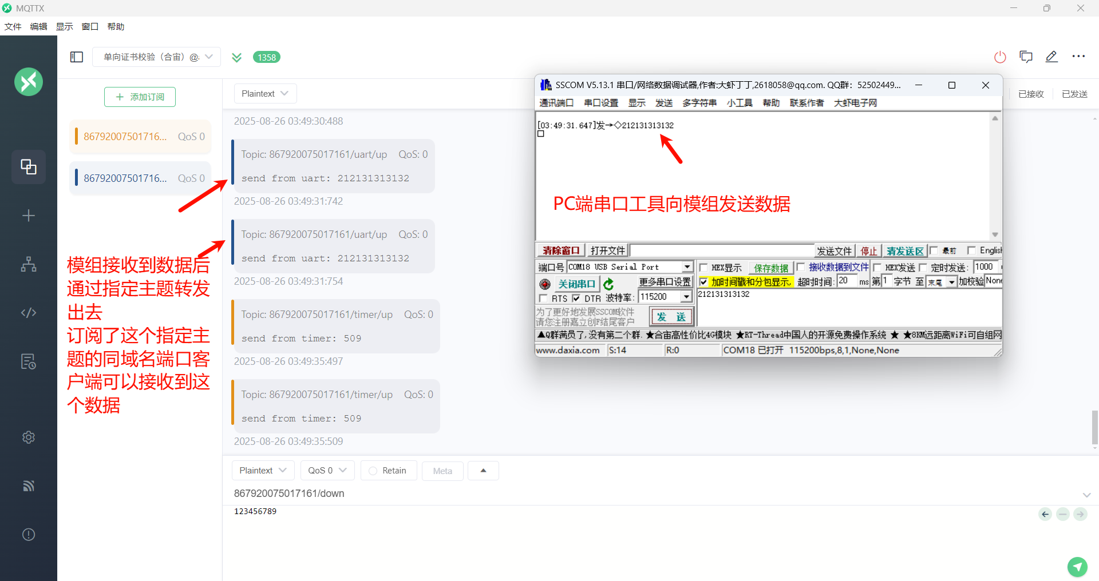Click the 保存数据 button in SSCOM
Image resolution: width=1099 pixels, height=581 pixels.
[770, 268]
